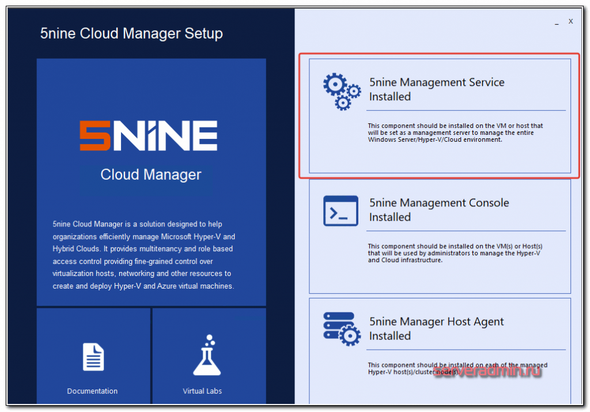
Task: Click the Management Console description text
Action: coord(455,253)
